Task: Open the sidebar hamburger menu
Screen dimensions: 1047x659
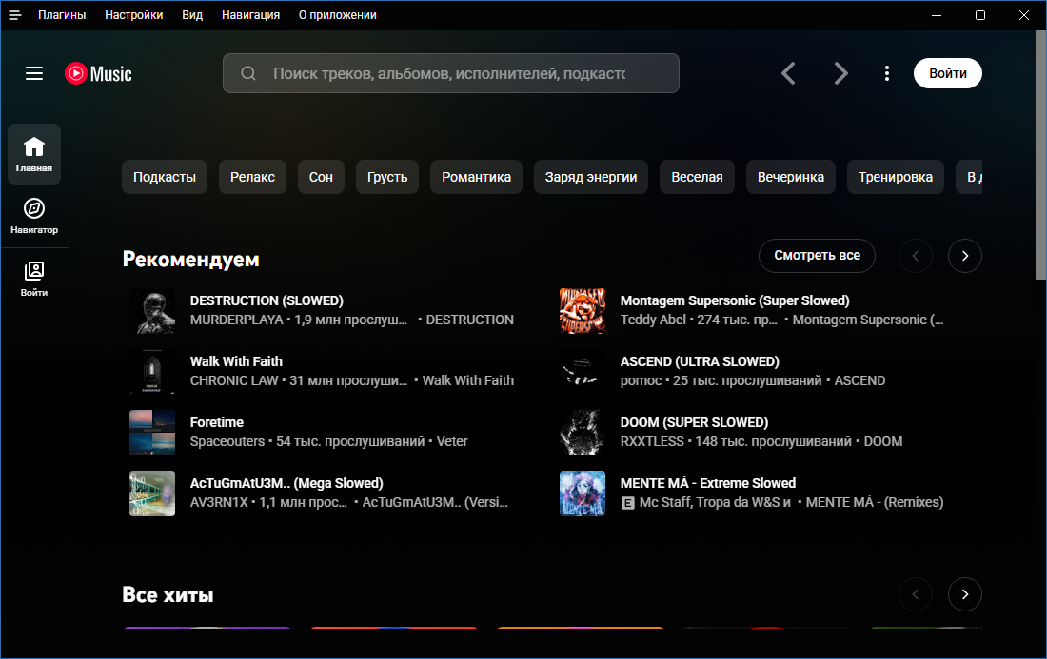Action: (x=34, y=73)
